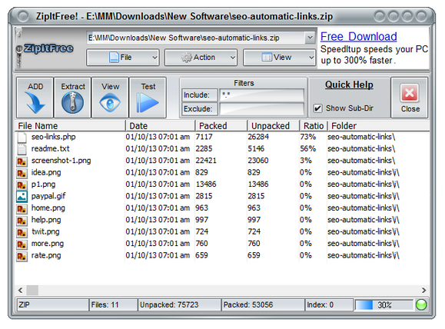This screenshot has width=445, height=329.
Task: Click the readme.txt document icon
Action: [x=22, y=149]
